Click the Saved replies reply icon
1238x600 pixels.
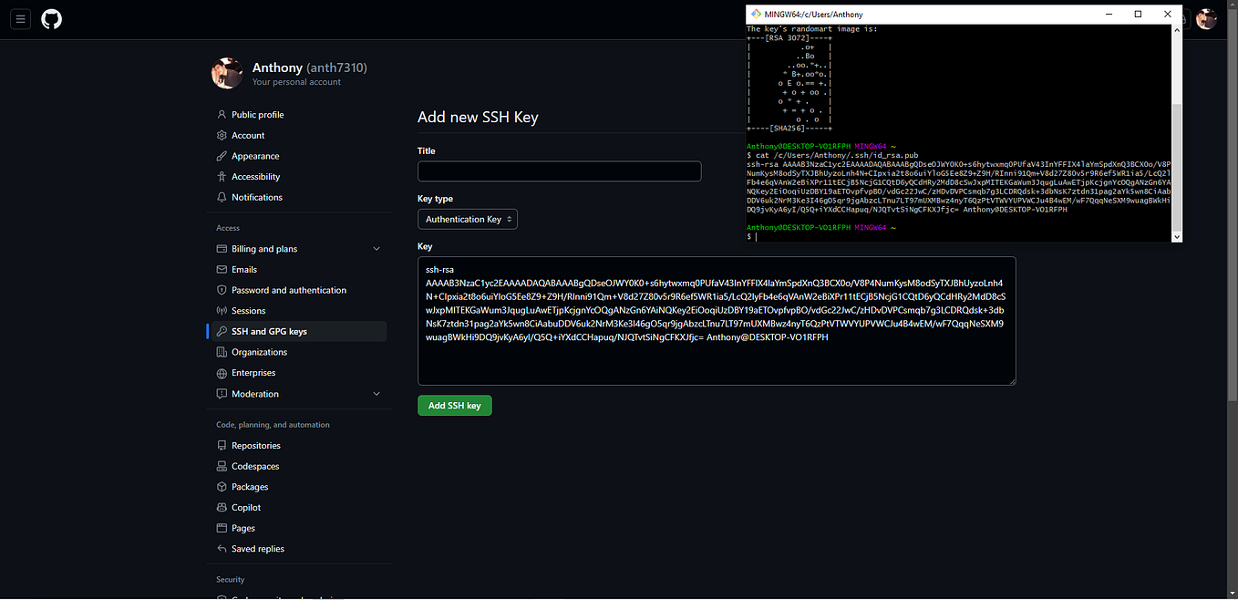[x=220, y=548]
